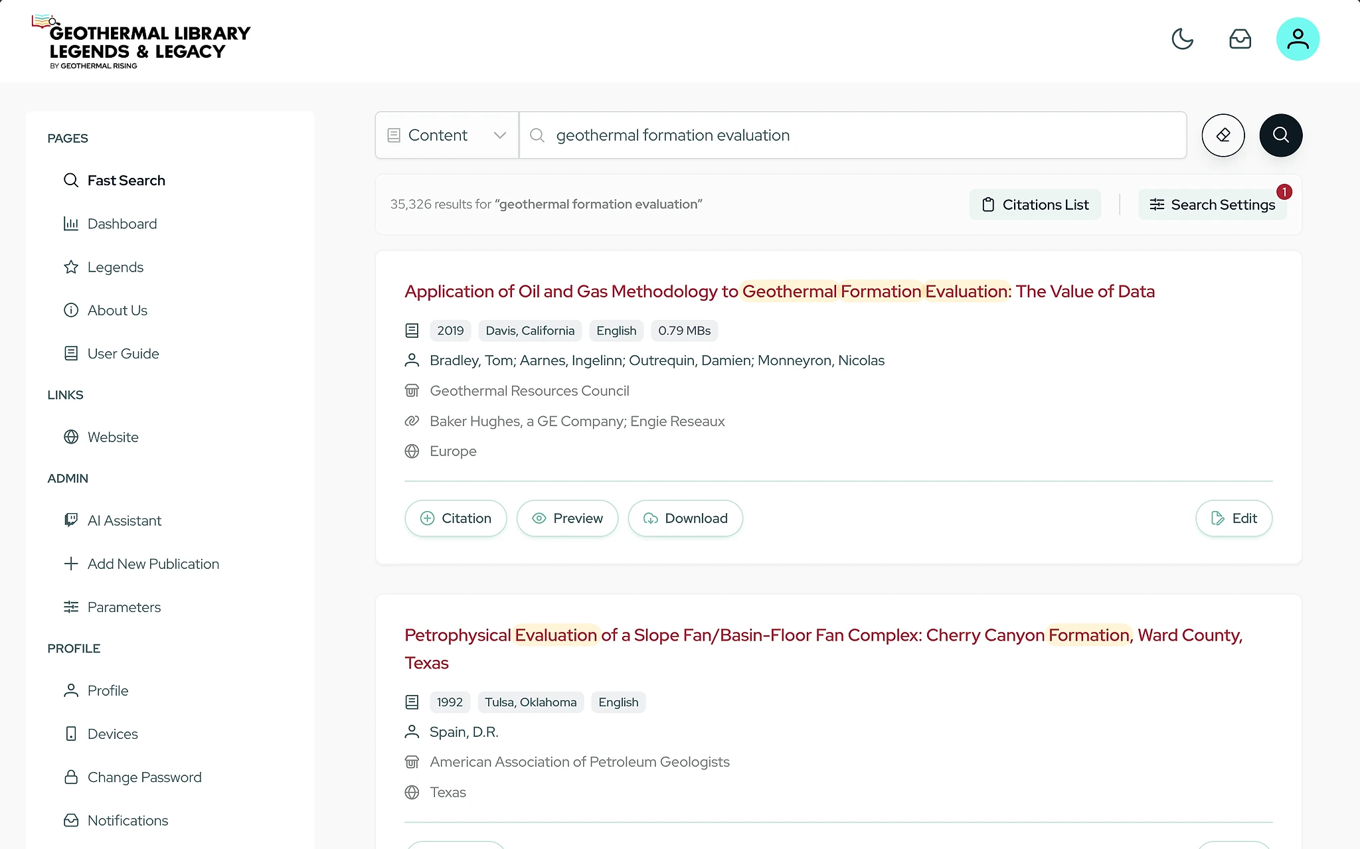This screenshot has width=1360, height=849.
Task: Click the Geothermal Library logo
Action: click(141, 42)
